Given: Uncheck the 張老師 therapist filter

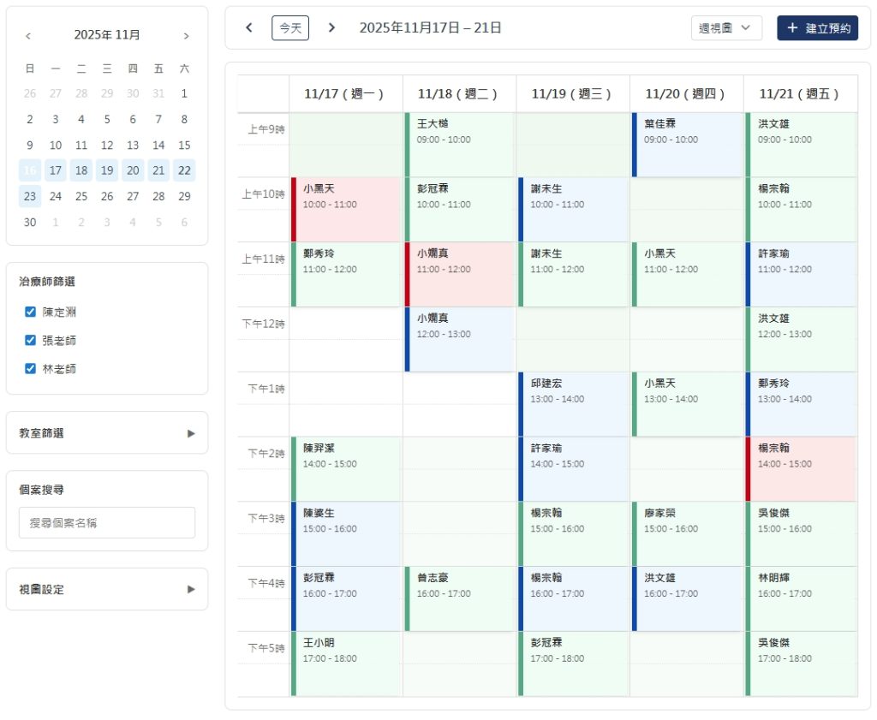Looking at the screenshot, I should pos(31,340).
